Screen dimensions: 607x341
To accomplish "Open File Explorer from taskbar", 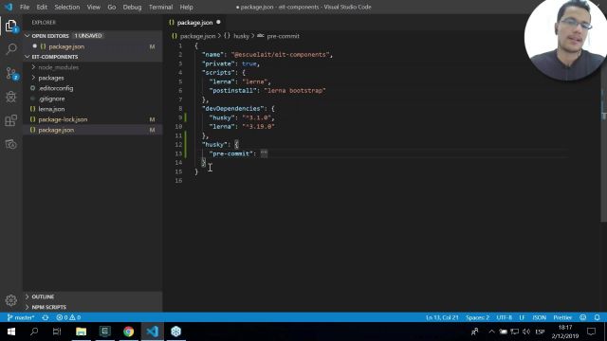I will pos(81,332).
